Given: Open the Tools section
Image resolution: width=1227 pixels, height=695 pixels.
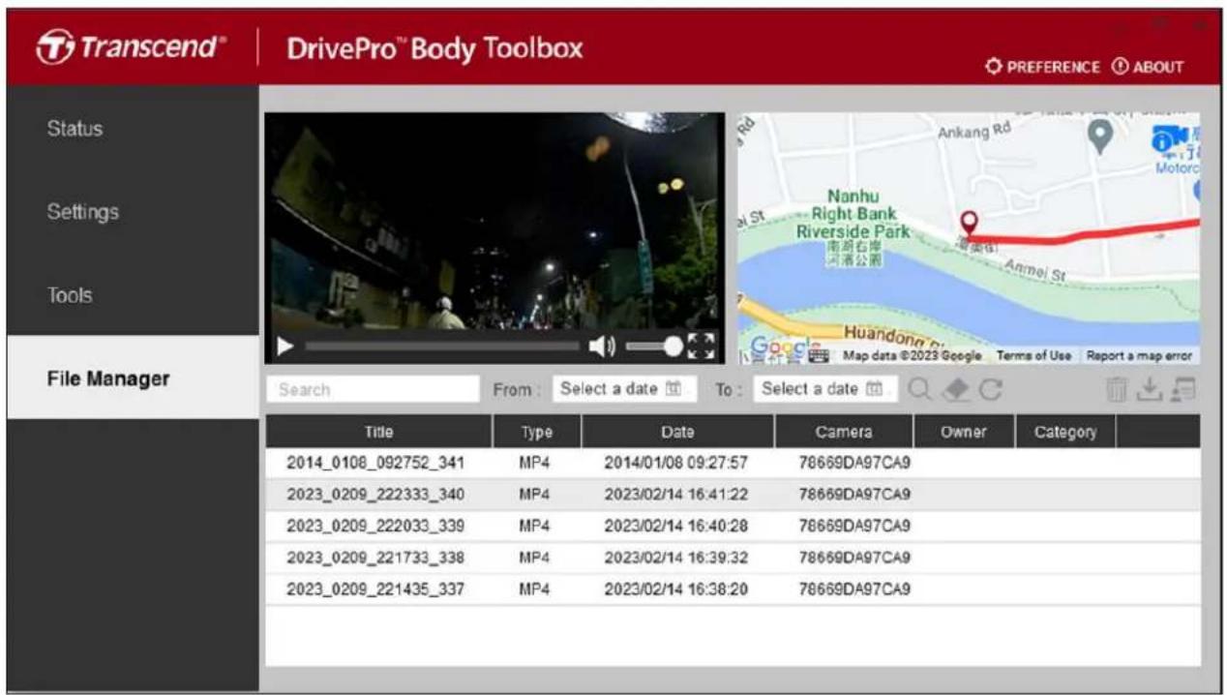Looking at the screenshot, I should click(x=133, y=294).
